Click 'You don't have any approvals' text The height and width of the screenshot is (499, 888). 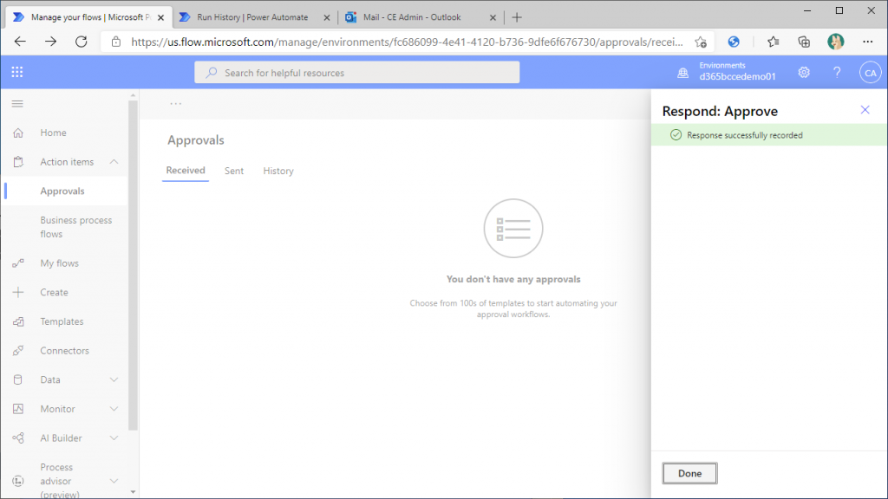(513, 279)
